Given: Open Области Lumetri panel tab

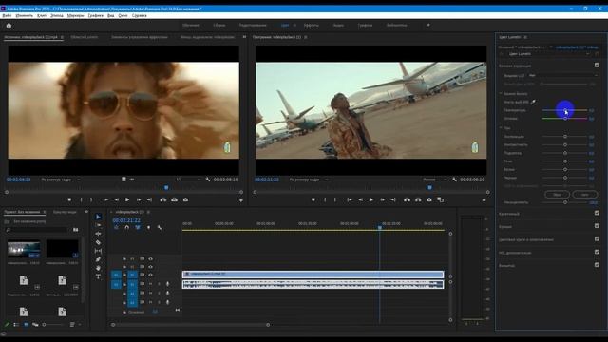Looking at the screenshot, I should (85, 37).
